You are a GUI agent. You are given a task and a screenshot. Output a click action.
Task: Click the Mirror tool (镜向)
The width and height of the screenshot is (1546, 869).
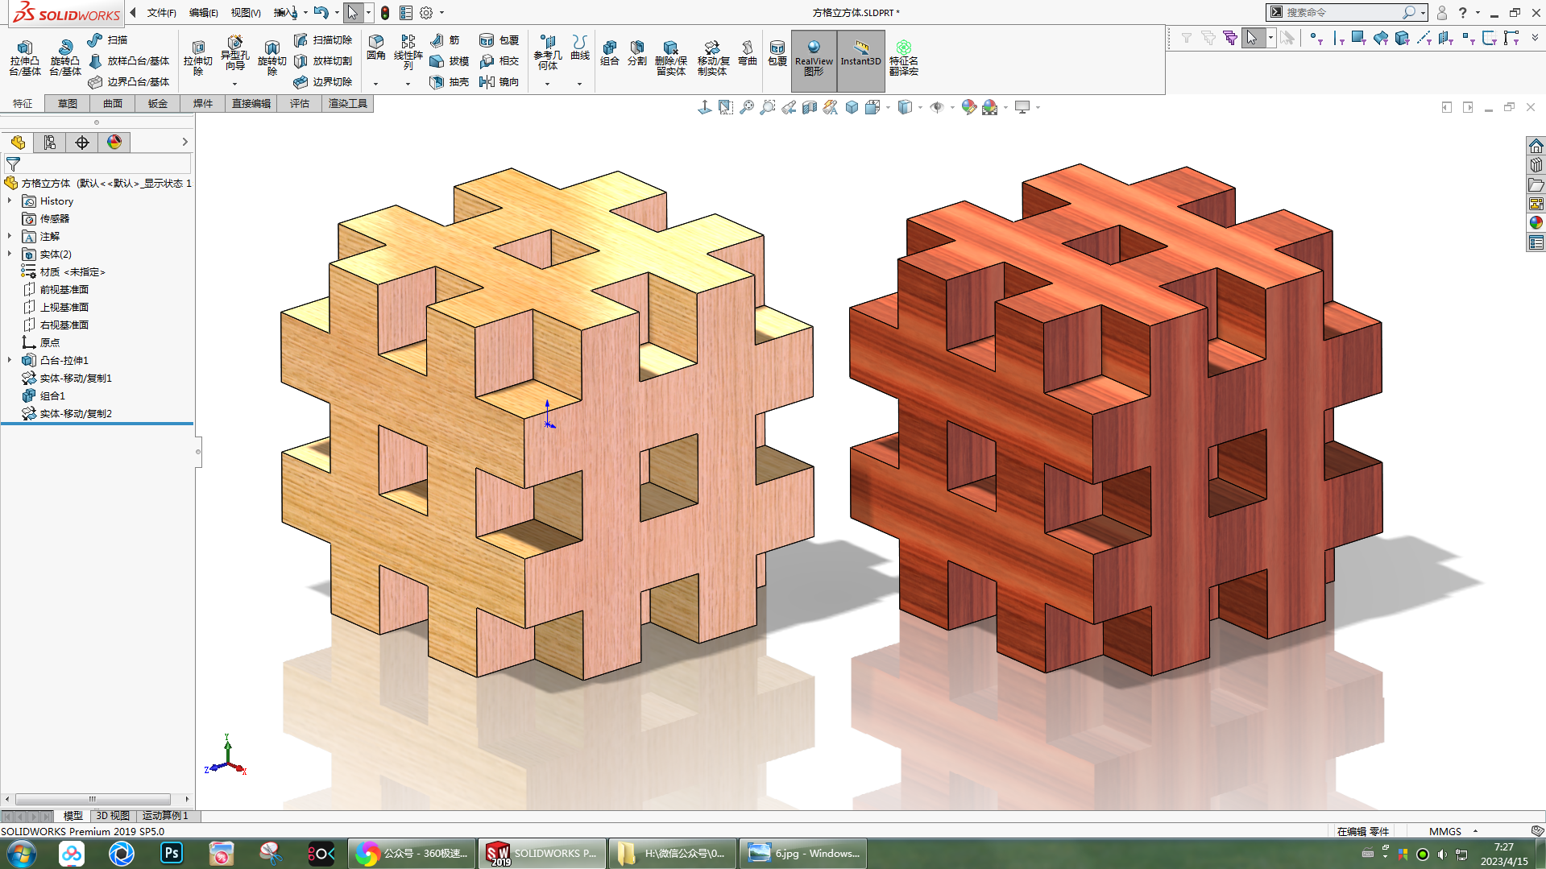tap(499, 81)
